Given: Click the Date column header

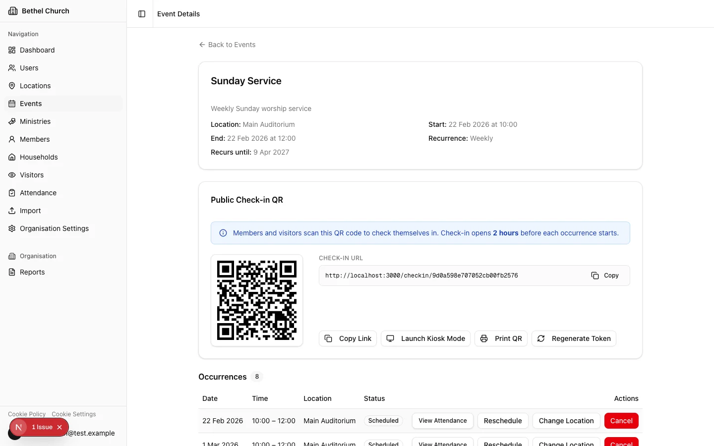Looking at the screenshot, I should point(210,398).
